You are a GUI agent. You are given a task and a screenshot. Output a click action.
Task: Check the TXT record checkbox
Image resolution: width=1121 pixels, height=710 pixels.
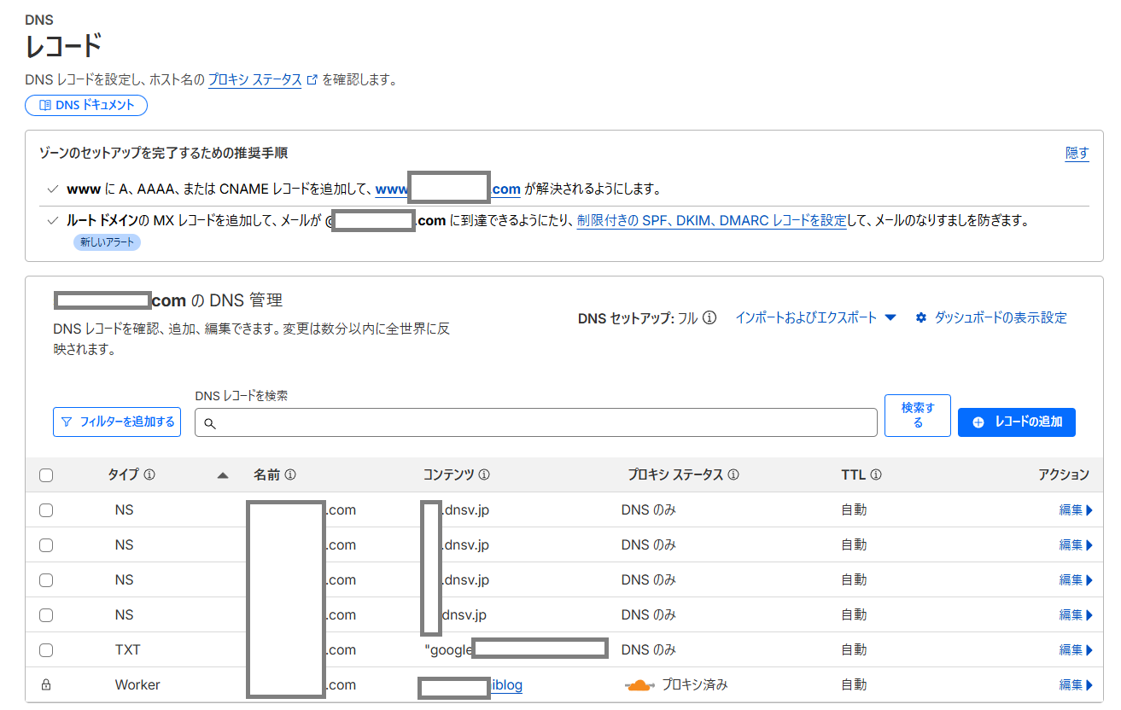46,650
